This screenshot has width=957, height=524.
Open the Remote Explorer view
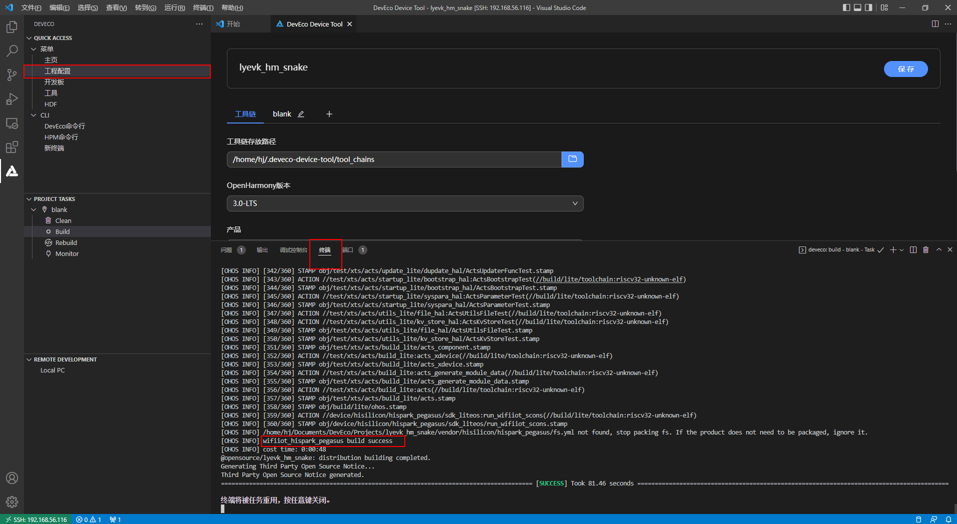12,123
